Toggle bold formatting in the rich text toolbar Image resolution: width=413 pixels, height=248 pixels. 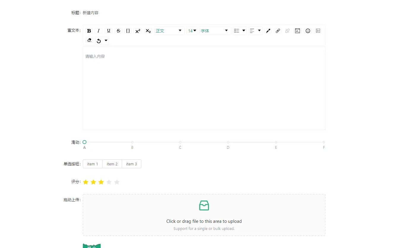tap(89, 31)
